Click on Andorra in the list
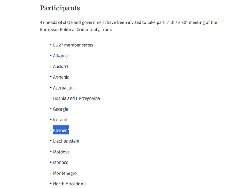Screen dimensions: 238x188 click(x=61, y=66)
